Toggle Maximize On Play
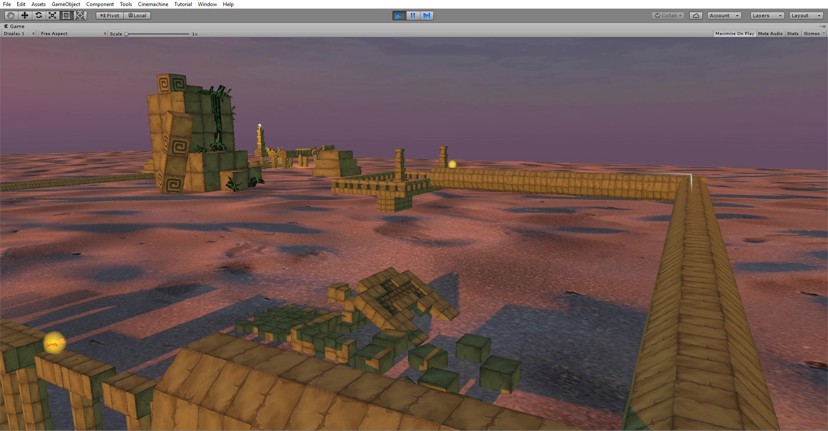Viewport: 828px width, 431px height. point(734,34)
